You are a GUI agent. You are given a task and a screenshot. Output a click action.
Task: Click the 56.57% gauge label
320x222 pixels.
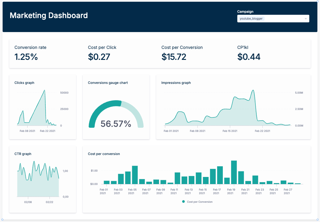tap(116, 124)
